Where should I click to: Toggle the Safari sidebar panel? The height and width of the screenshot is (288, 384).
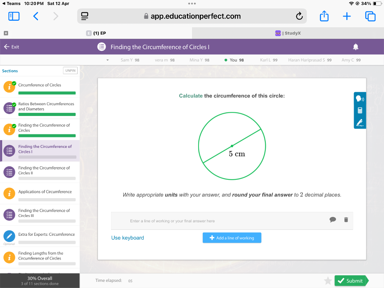[x=14, y=16]
